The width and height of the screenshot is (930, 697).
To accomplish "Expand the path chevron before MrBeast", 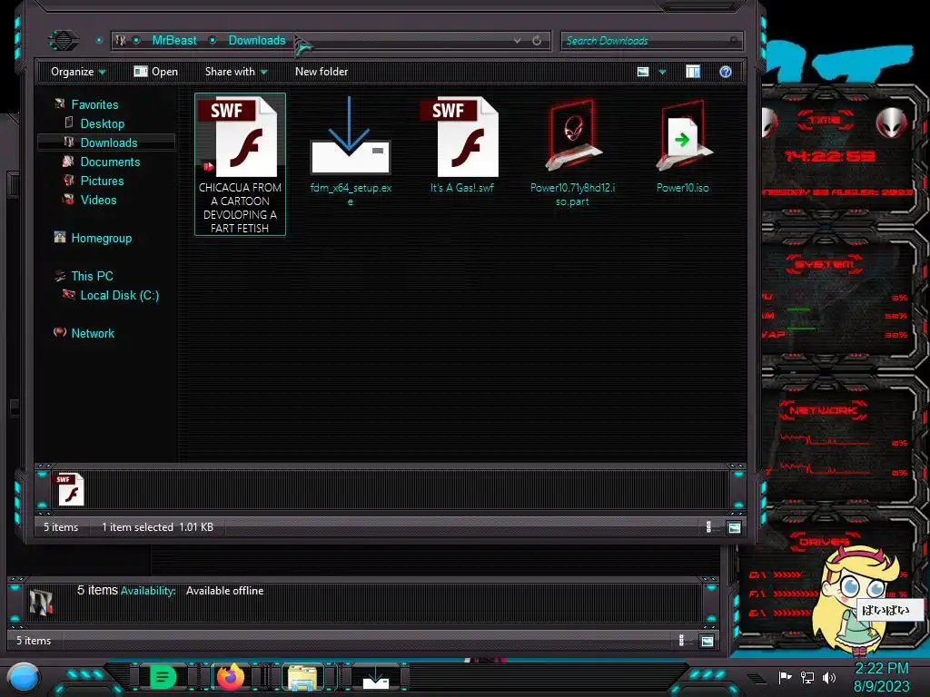I will click(136, 40).
